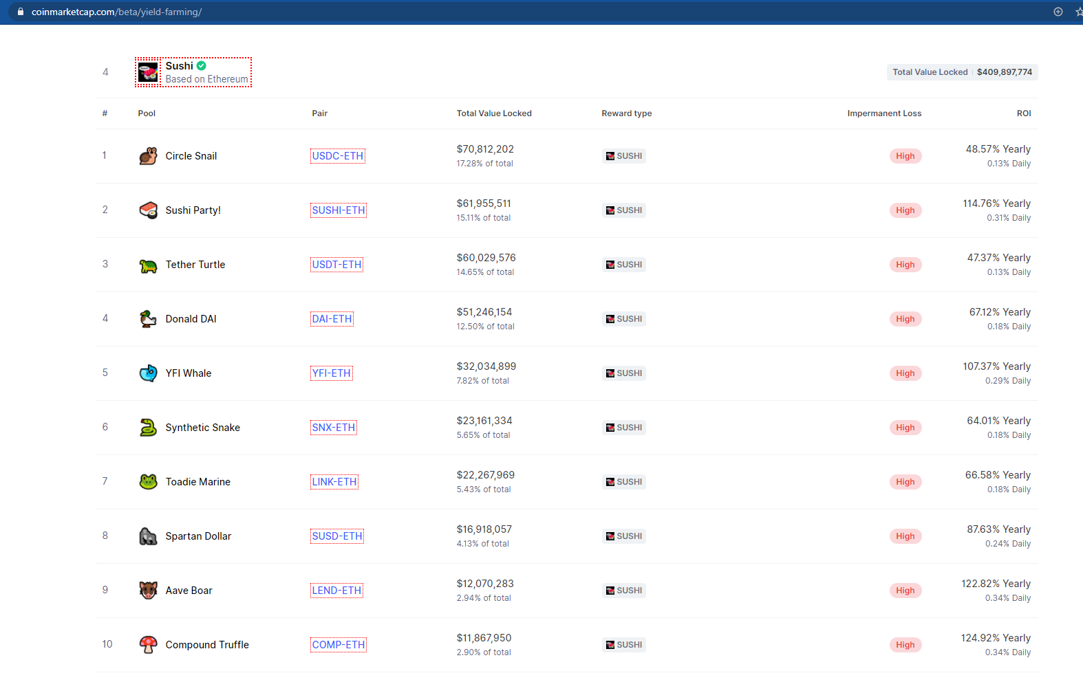Click the SUSHI reward badge in Toadie Marine row
This screenshot has height=682, width=1083.
click(624, 482)
